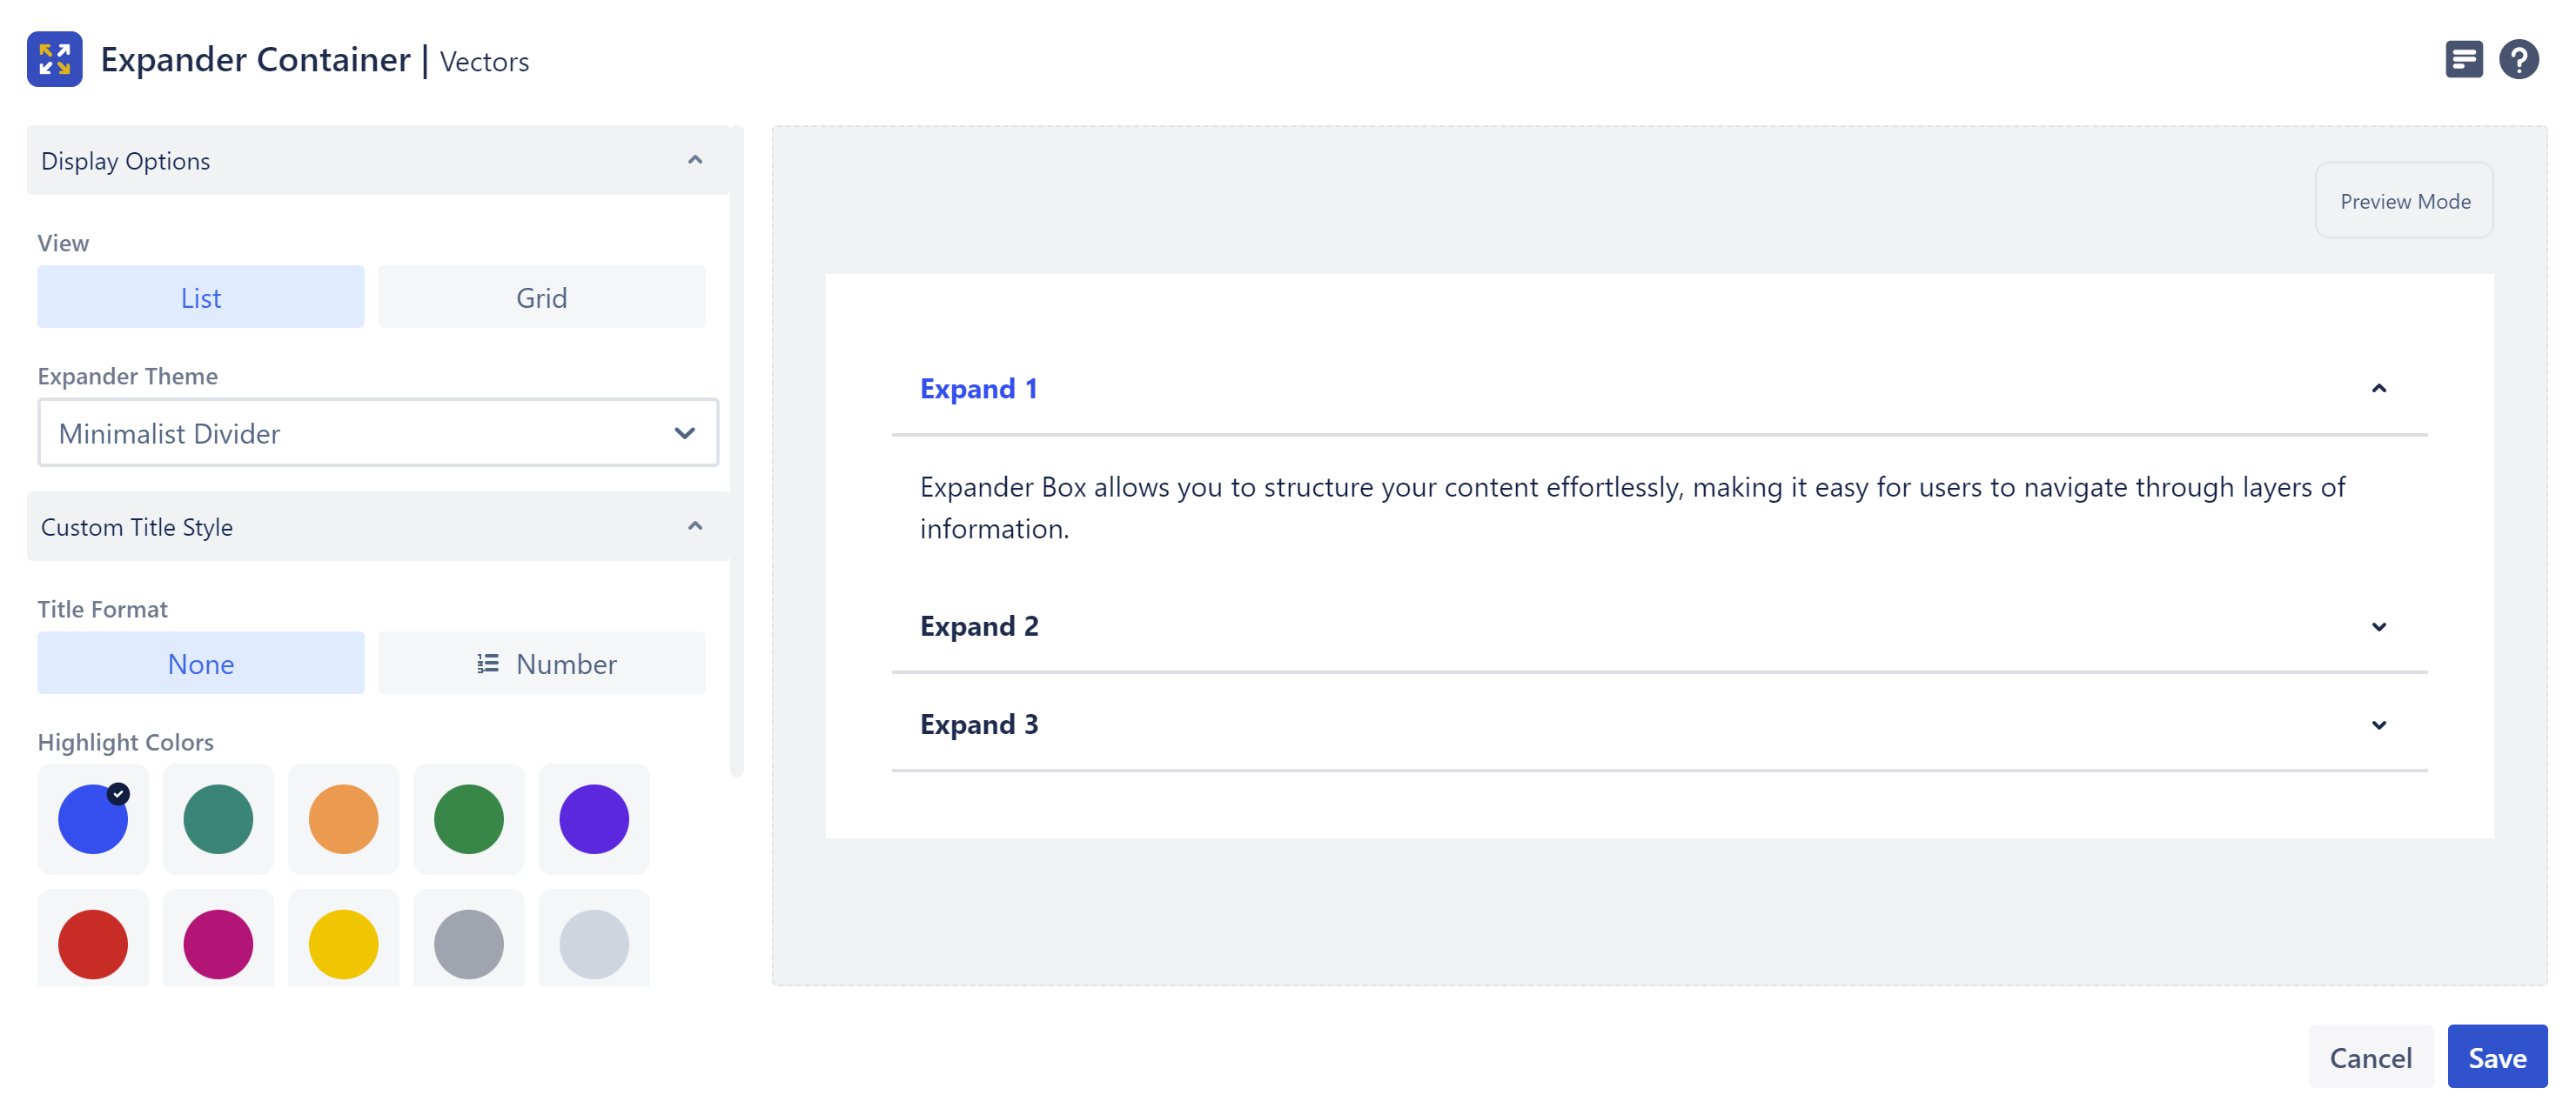Screen dimensions: 2576x1115
Task: Open the Expand 1 accordion title
Action: click(x=979, y=389)
